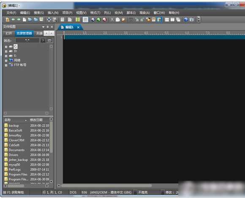The image size is (245, 198).
Task: Click the blue globe toolbar icon
Action: coord(185,19)
